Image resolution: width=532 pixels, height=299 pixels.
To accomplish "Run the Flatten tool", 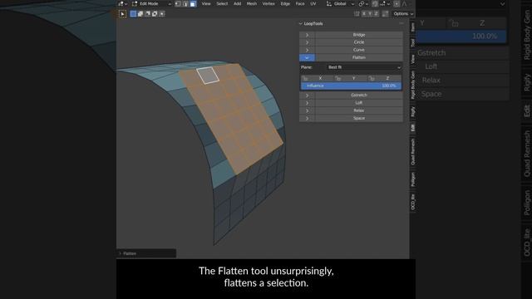I will click(359, 57).
